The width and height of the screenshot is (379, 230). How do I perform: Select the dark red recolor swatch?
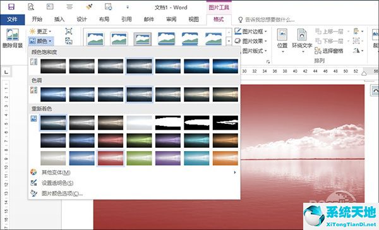[x=111, y=140]
